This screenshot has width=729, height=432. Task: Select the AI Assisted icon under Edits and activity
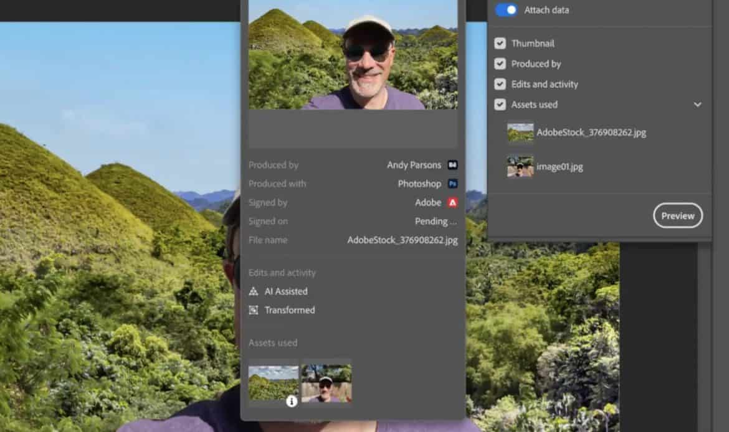254,291
